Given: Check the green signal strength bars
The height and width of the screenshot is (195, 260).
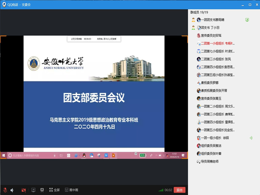Looking at the screenshot, I should [x=161, y=190].
